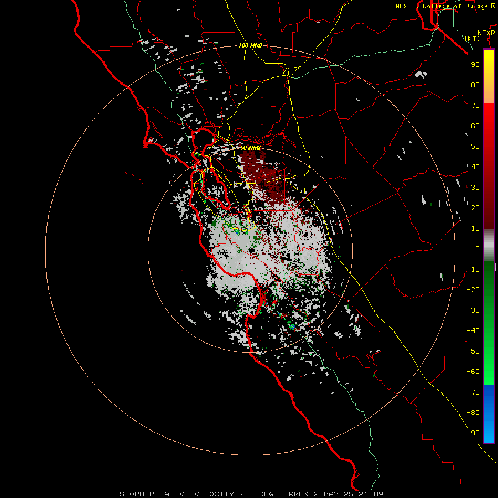Click the -30 value on velocity scale

(473, 310)
